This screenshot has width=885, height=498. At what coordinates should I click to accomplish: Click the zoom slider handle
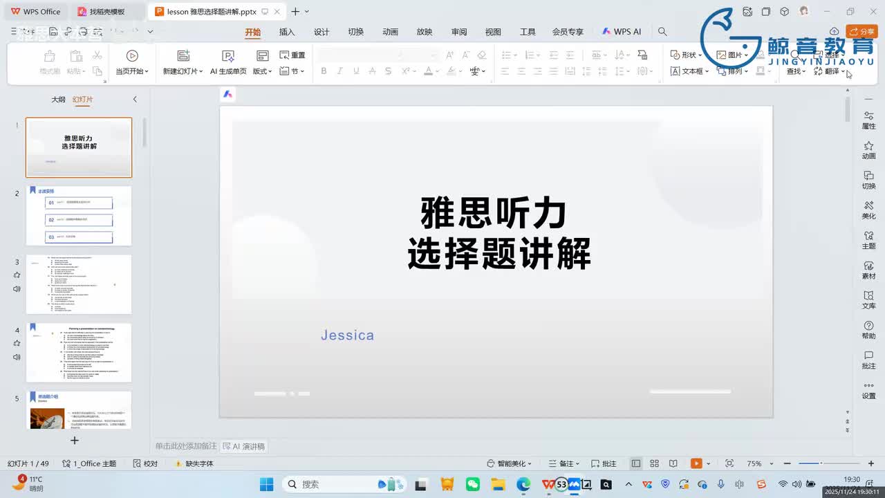[821, 463]
